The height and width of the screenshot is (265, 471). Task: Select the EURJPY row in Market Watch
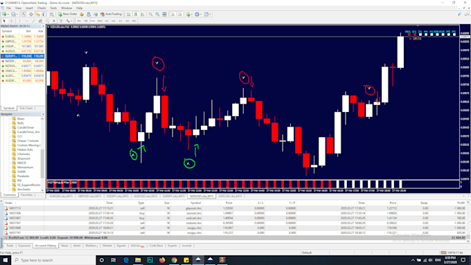(x=23, y=56)
